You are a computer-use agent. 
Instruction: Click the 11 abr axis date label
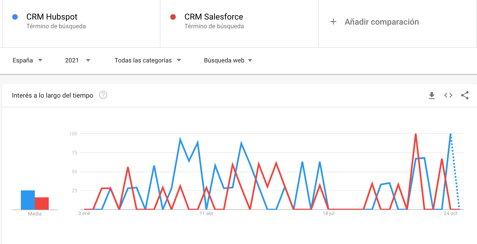pos(206,213)
